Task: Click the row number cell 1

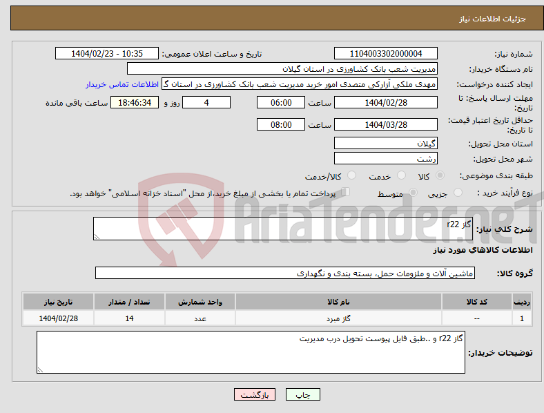Action: point(522,318)
